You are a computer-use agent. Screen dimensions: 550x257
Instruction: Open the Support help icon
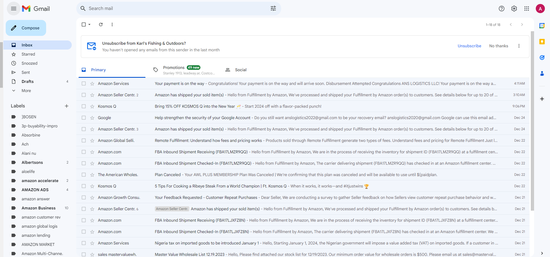click(x=502, y=9)
